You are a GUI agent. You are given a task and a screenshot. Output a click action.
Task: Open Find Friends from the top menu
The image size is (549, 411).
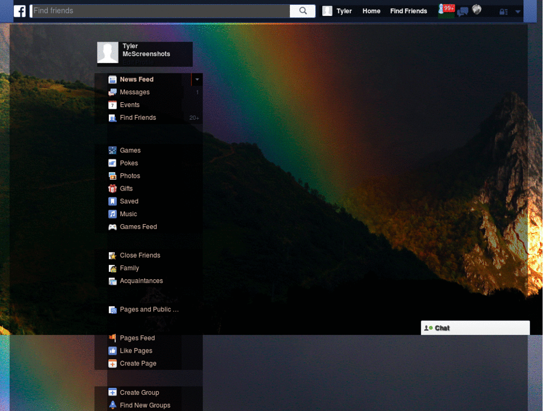tap(409, 11)
